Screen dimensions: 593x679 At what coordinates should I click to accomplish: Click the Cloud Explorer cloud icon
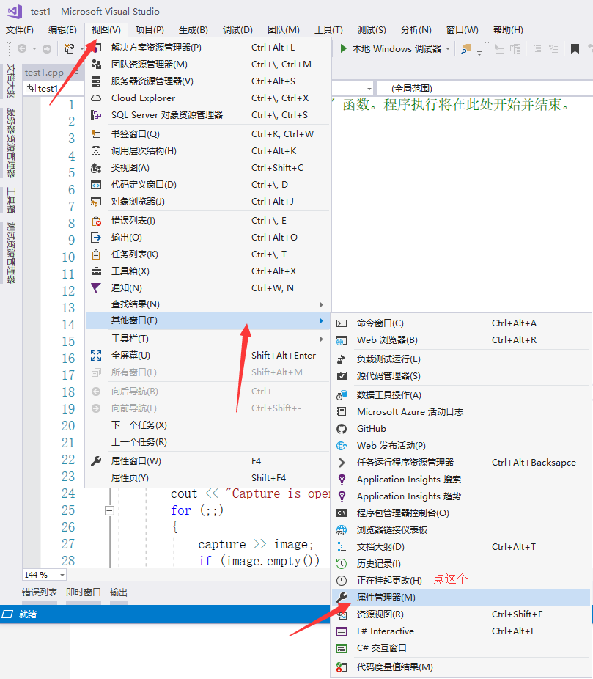(x=96, y=98)
